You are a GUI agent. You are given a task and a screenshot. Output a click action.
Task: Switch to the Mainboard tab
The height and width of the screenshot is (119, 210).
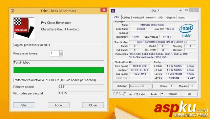point(138,17)
